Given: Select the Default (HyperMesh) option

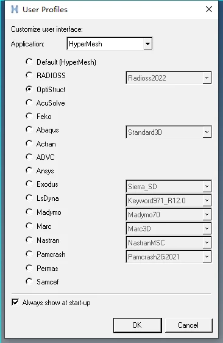Looking at the screenshot, I should 29,62.
